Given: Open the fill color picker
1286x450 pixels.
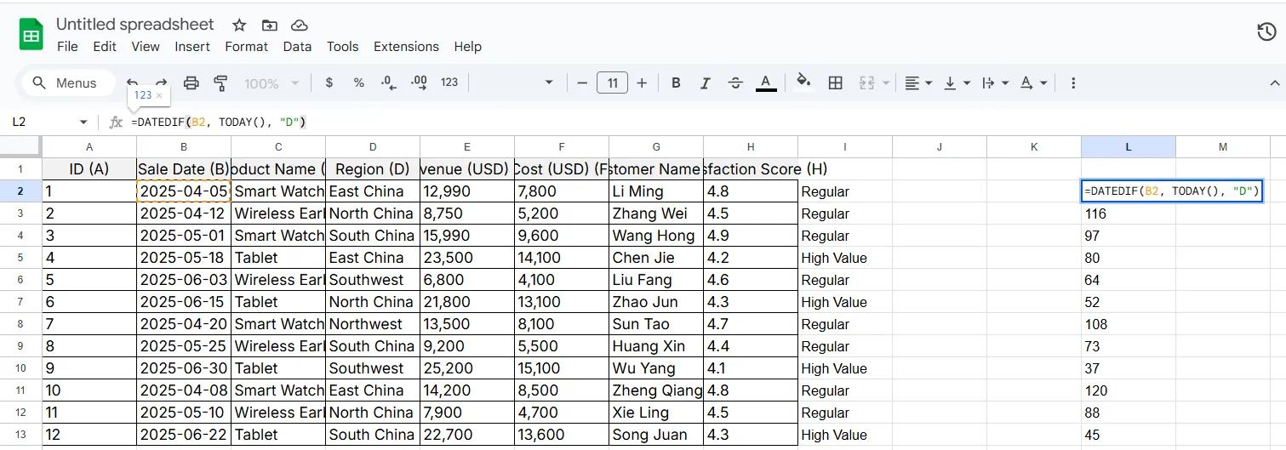Looking at the screenshot, I should [x=803, y=83].
